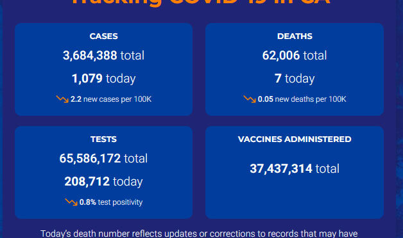Click the 7 today deaths figure
The image size is (403, 238).
click(x=295, y=79)
